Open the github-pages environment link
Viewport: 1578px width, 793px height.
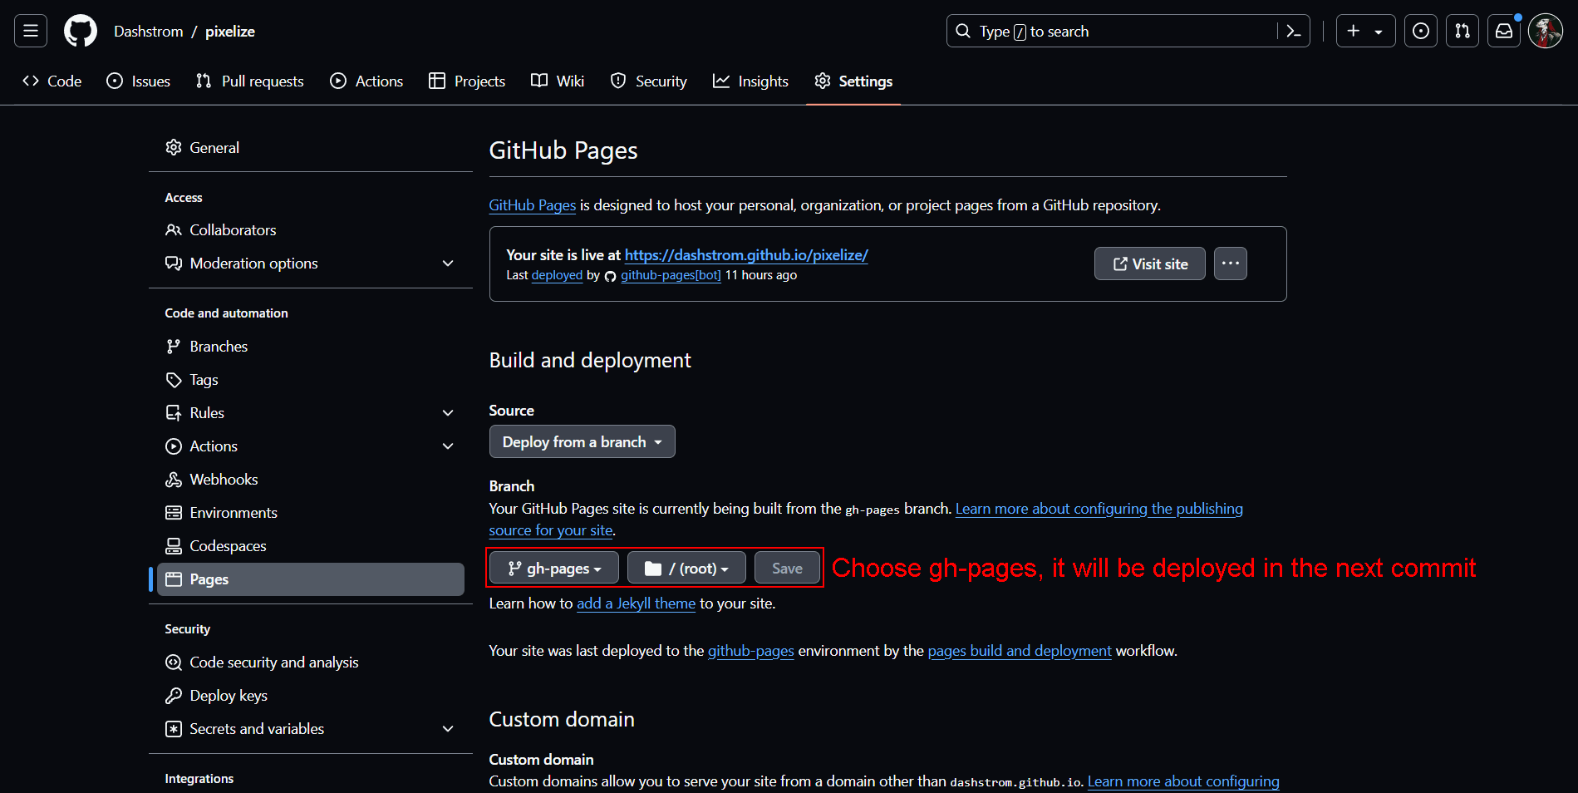[751, 651]
